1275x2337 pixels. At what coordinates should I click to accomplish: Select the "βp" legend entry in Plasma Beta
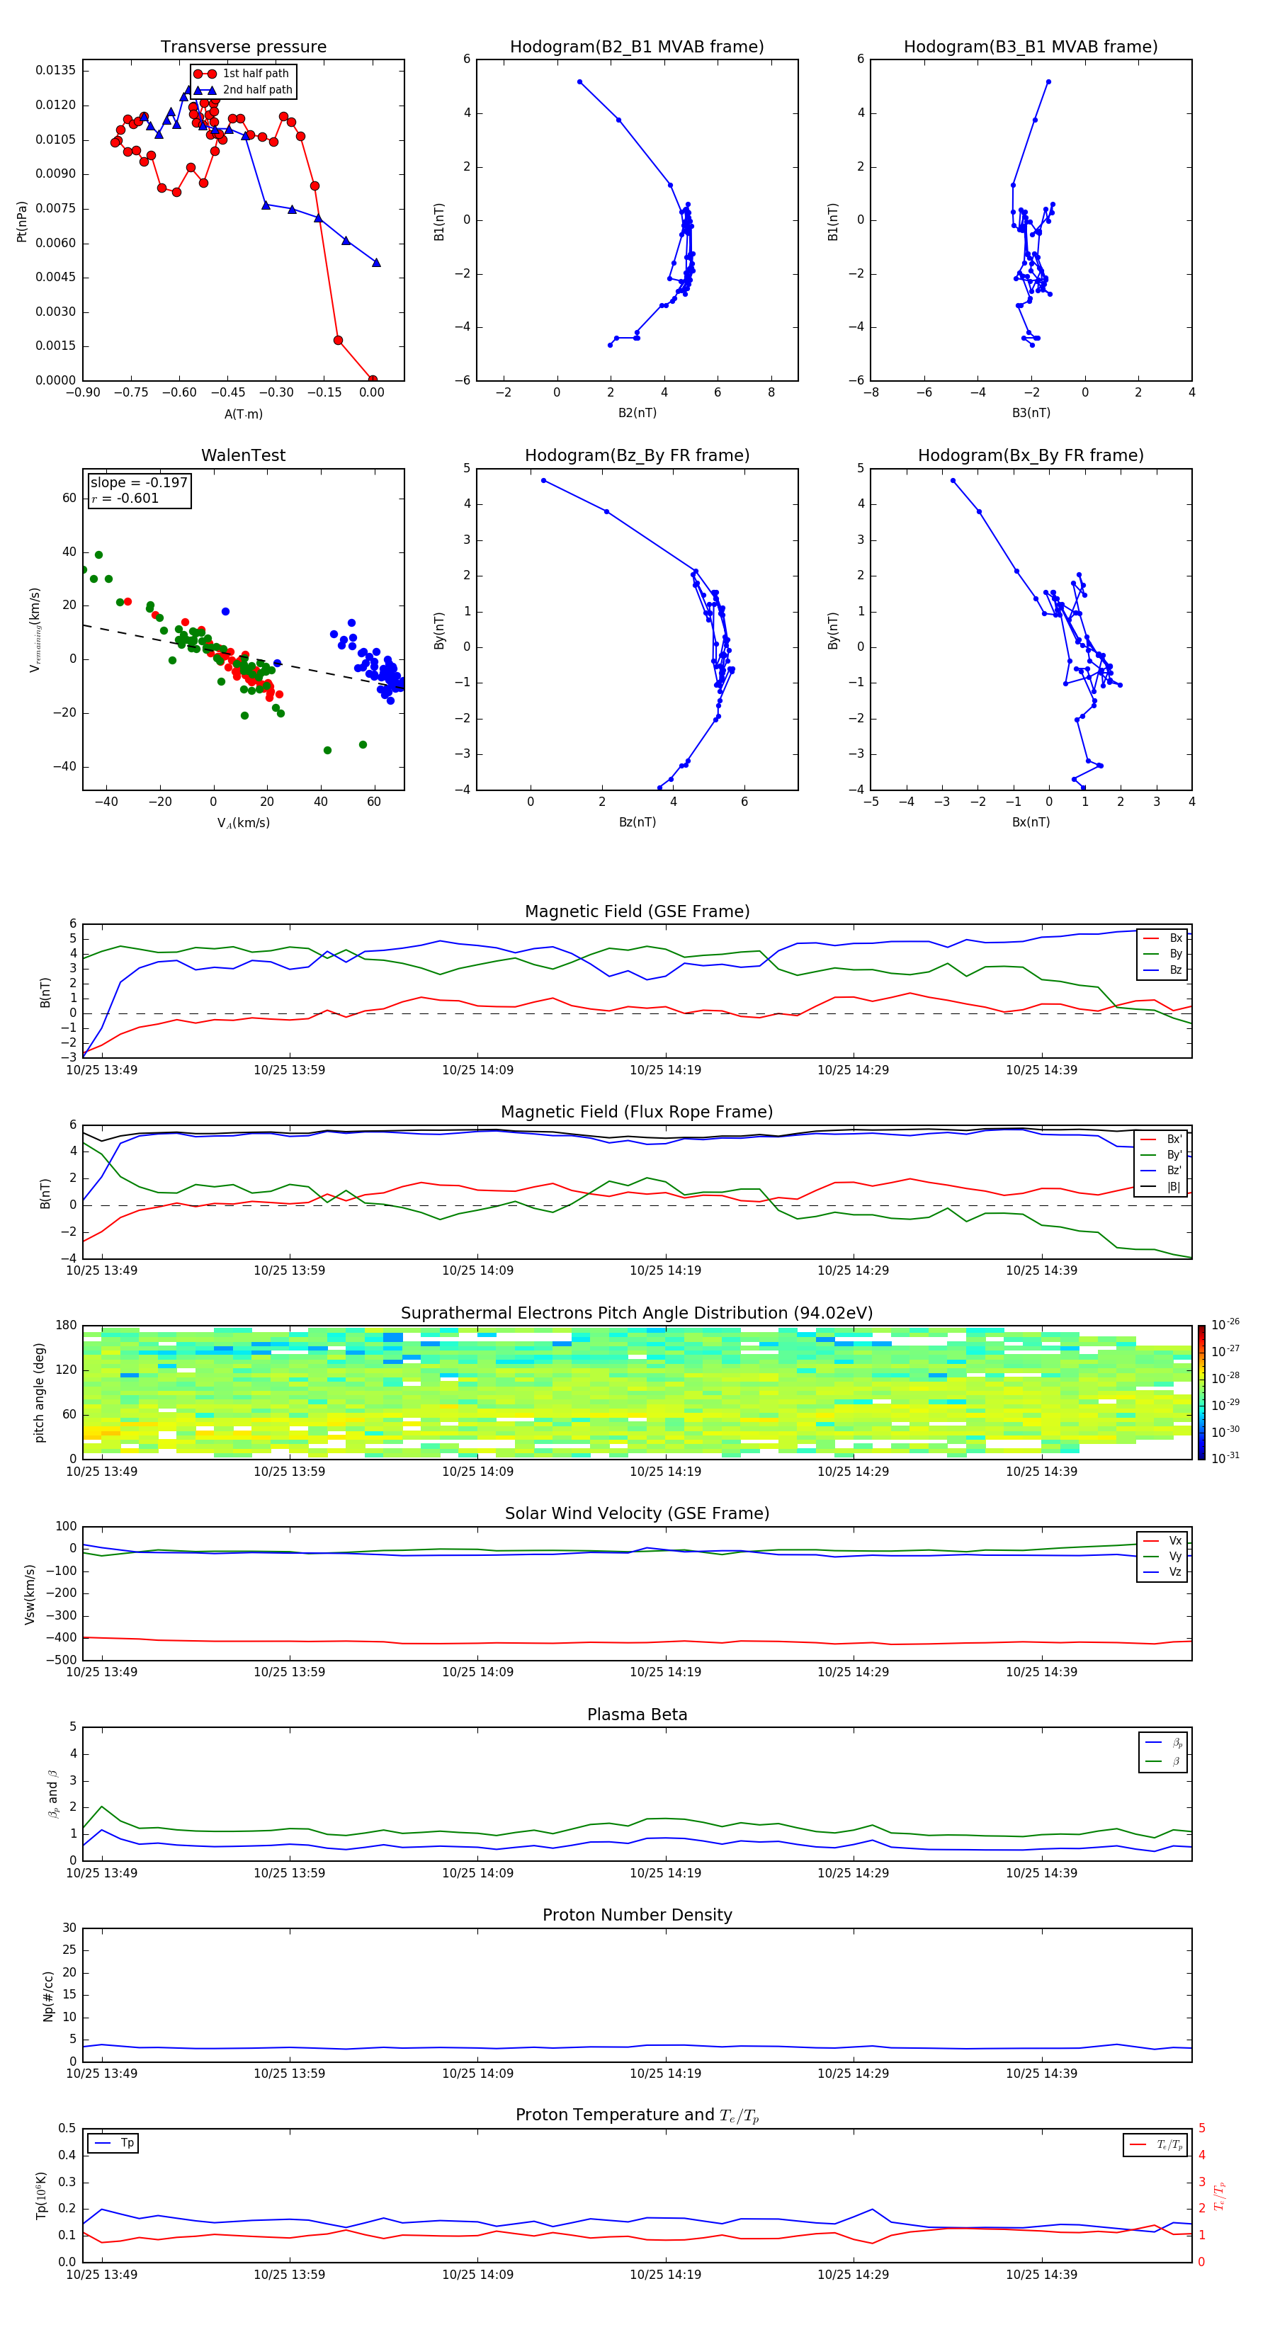click(x=1163, y=1743)
